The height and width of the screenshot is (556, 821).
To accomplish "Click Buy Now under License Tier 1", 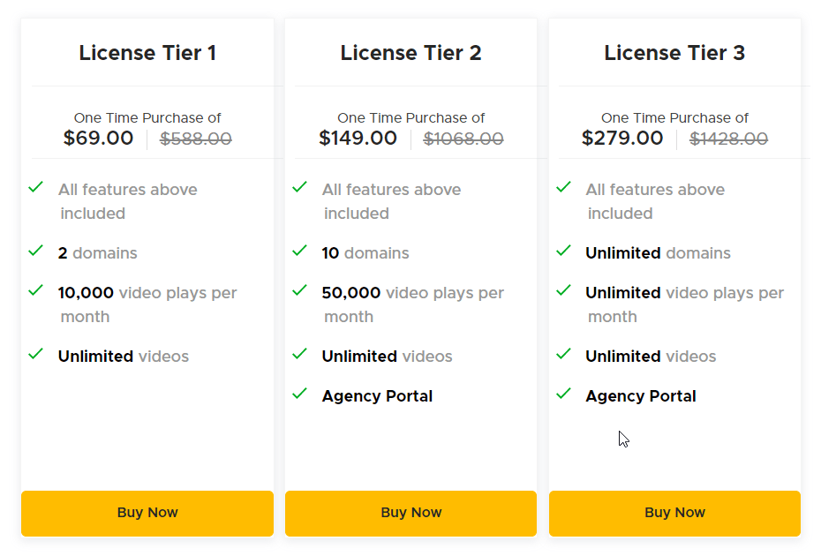I will point(147,513).
